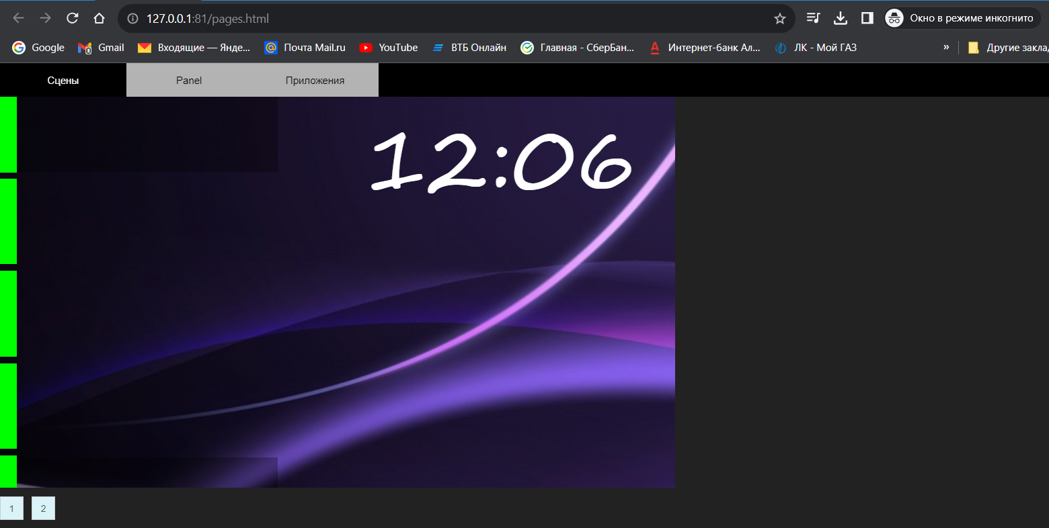Open the Gmail bookmark
The height and width of the screenshot is (528, 1049).
[x=101, y=47]
